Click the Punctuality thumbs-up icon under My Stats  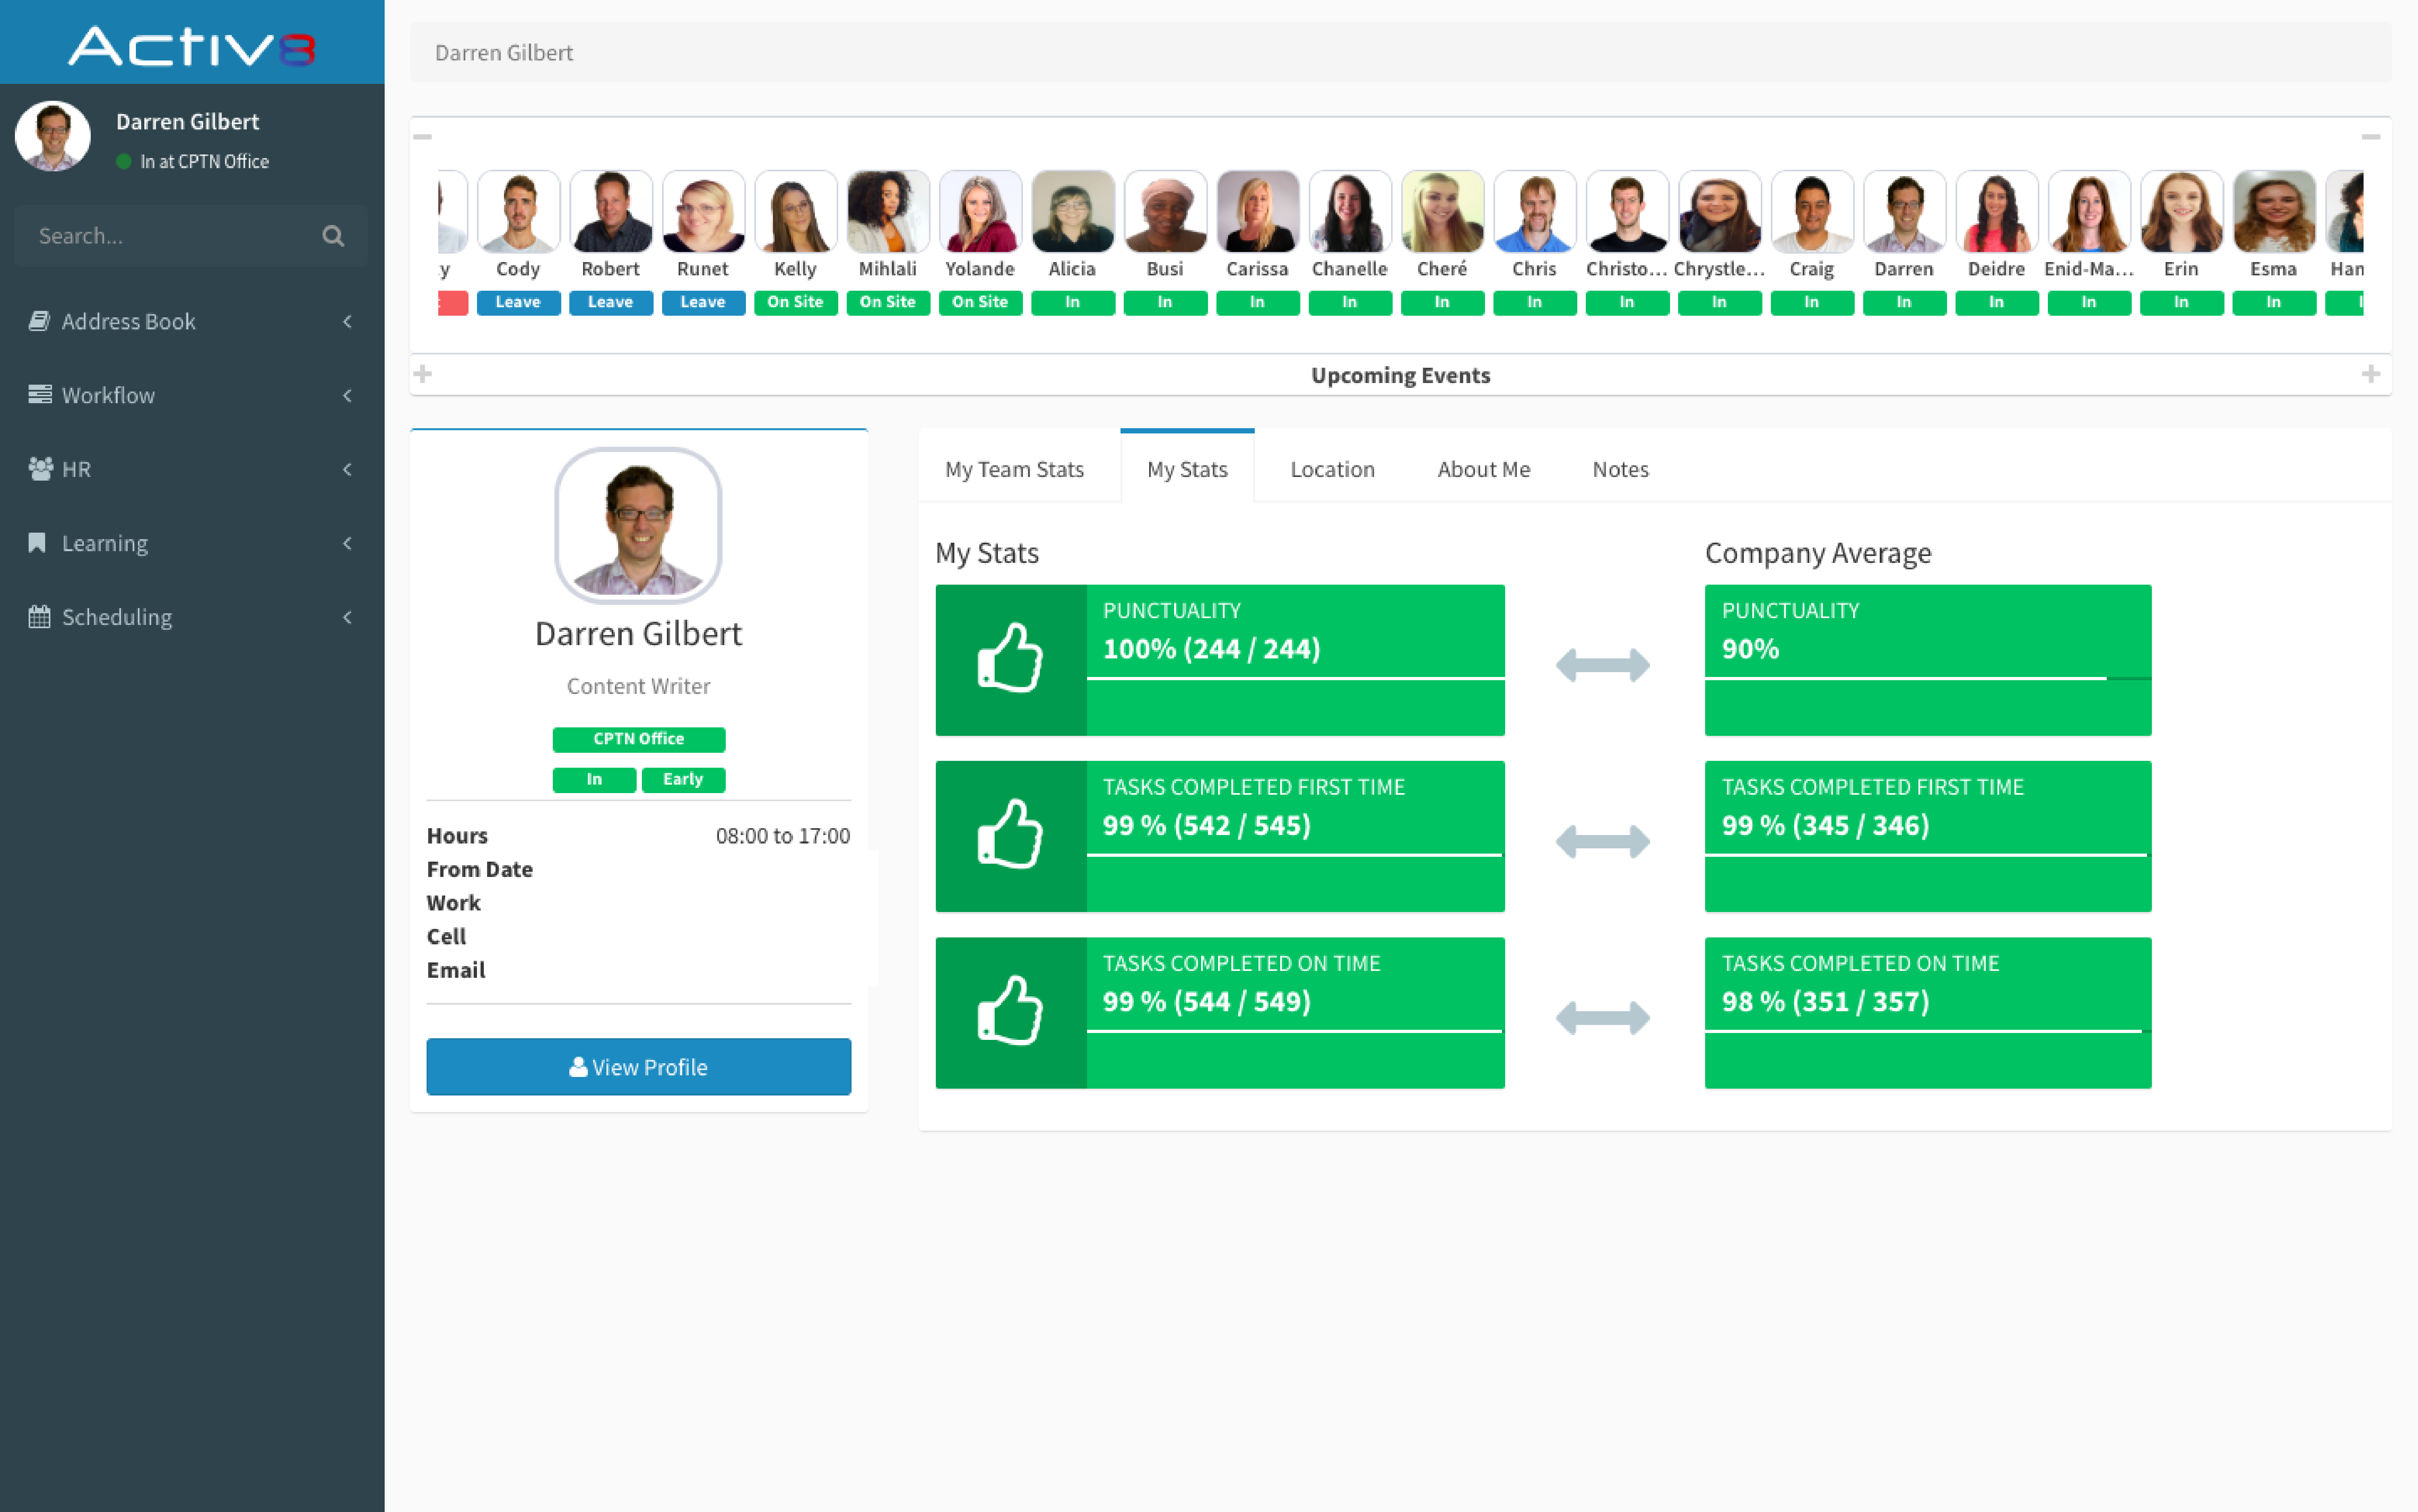[x=1010, y=659]
